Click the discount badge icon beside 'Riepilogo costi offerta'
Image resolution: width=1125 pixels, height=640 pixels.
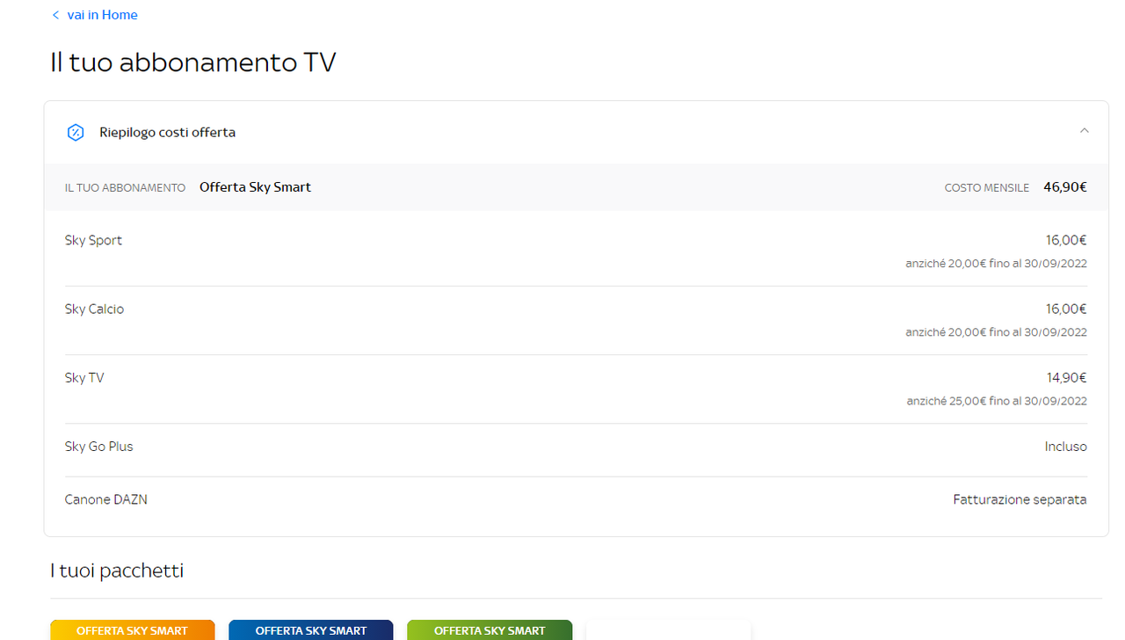(76, 132)
